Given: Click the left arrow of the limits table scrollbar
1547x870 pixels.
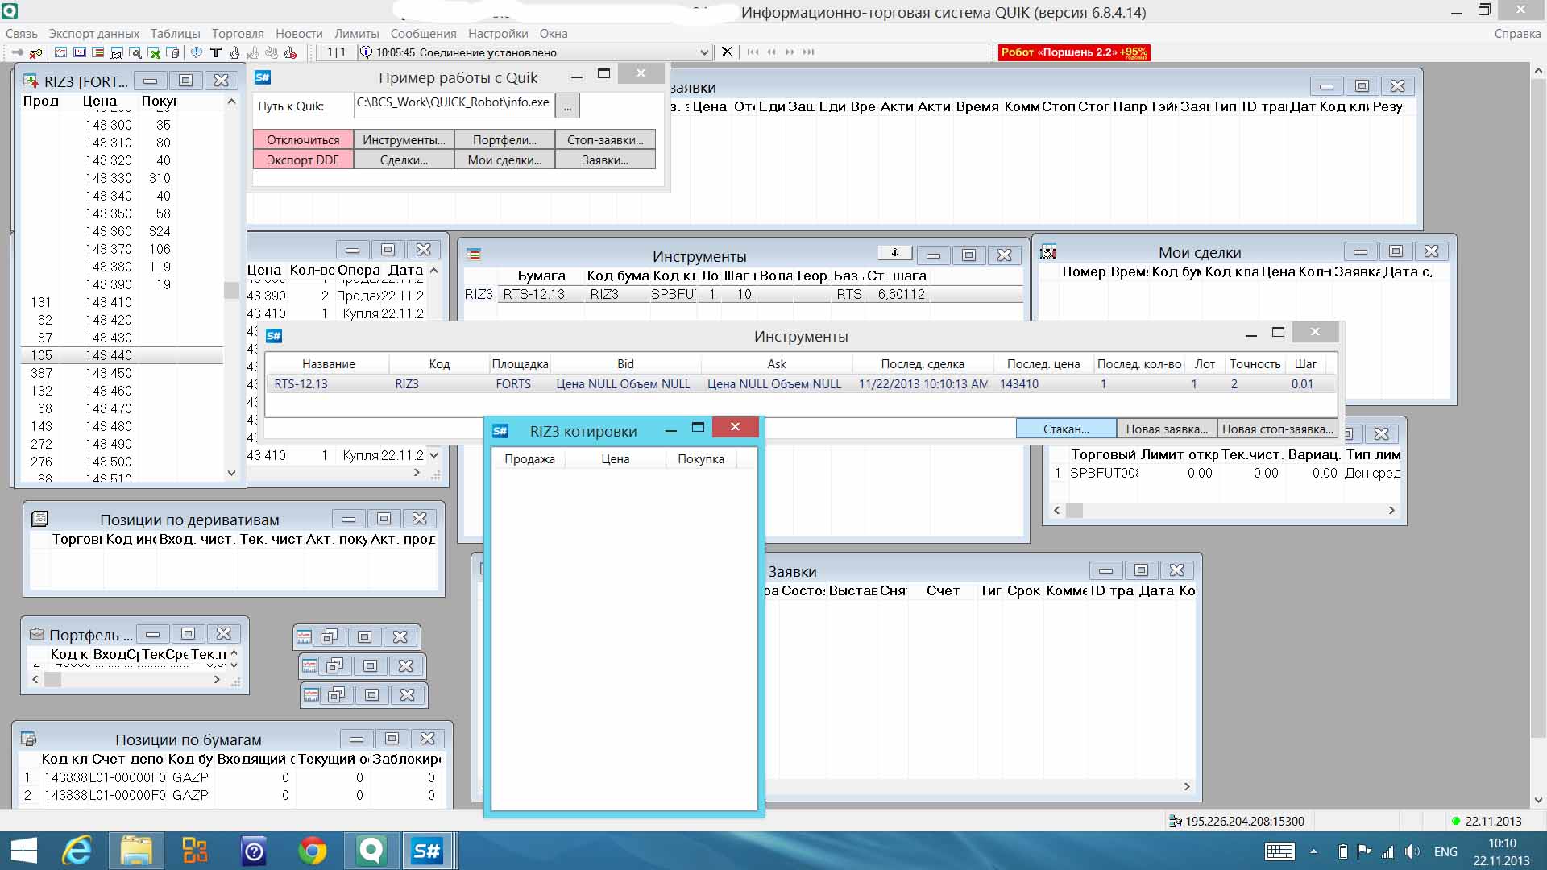Looking at the screenshot, I should (x=1057, y=510).
